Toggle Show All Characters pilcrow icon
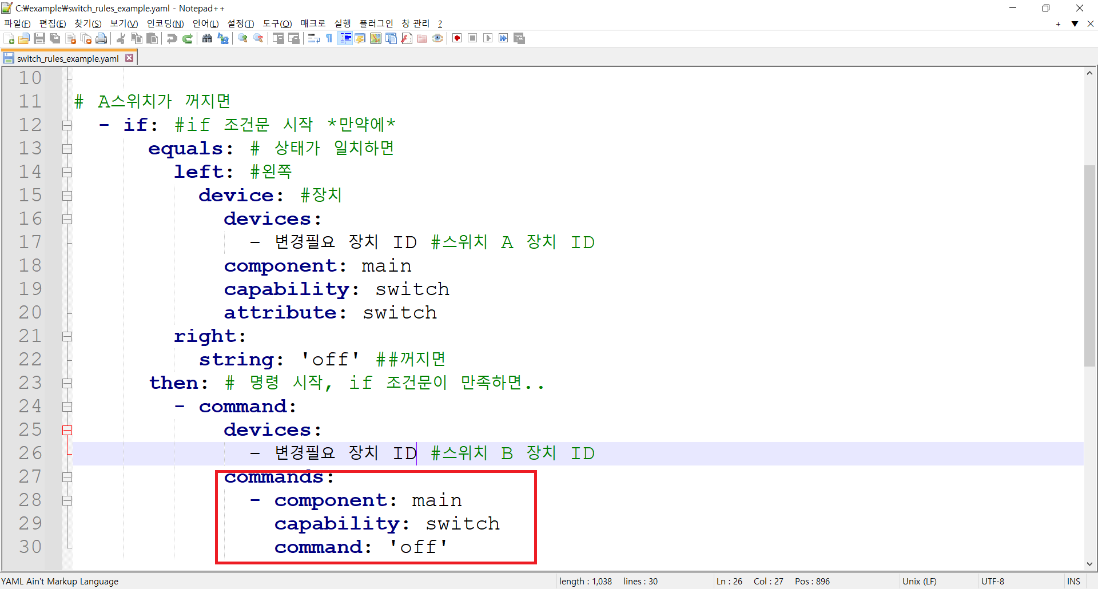The image size is (1098, 589). click(329, 38)
